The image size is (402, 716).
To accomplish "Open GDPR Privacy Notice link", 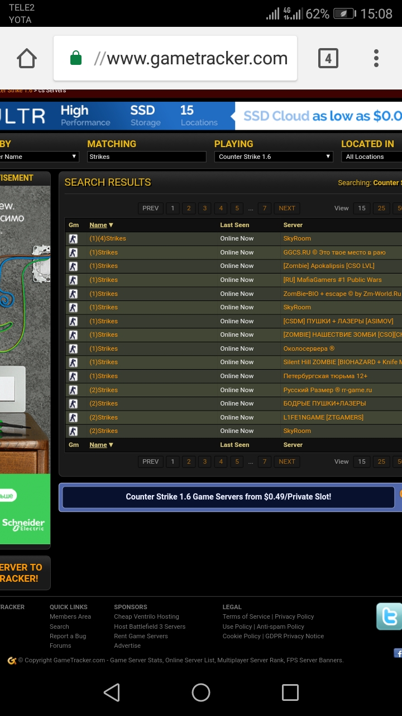I will [x=294, y=636].
